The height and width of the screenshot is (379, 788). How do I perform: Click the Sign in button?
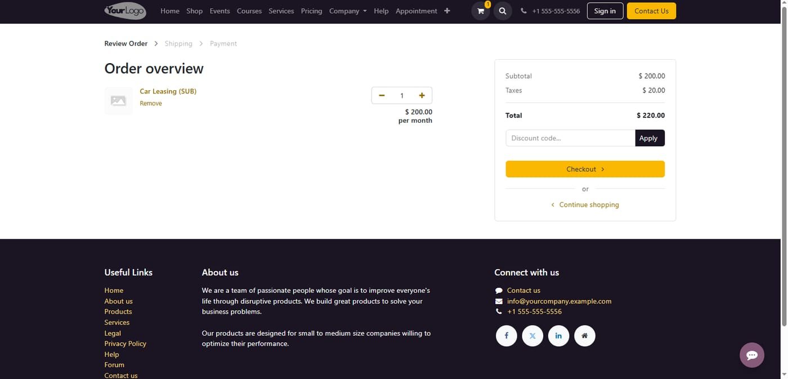click(605, 11)
